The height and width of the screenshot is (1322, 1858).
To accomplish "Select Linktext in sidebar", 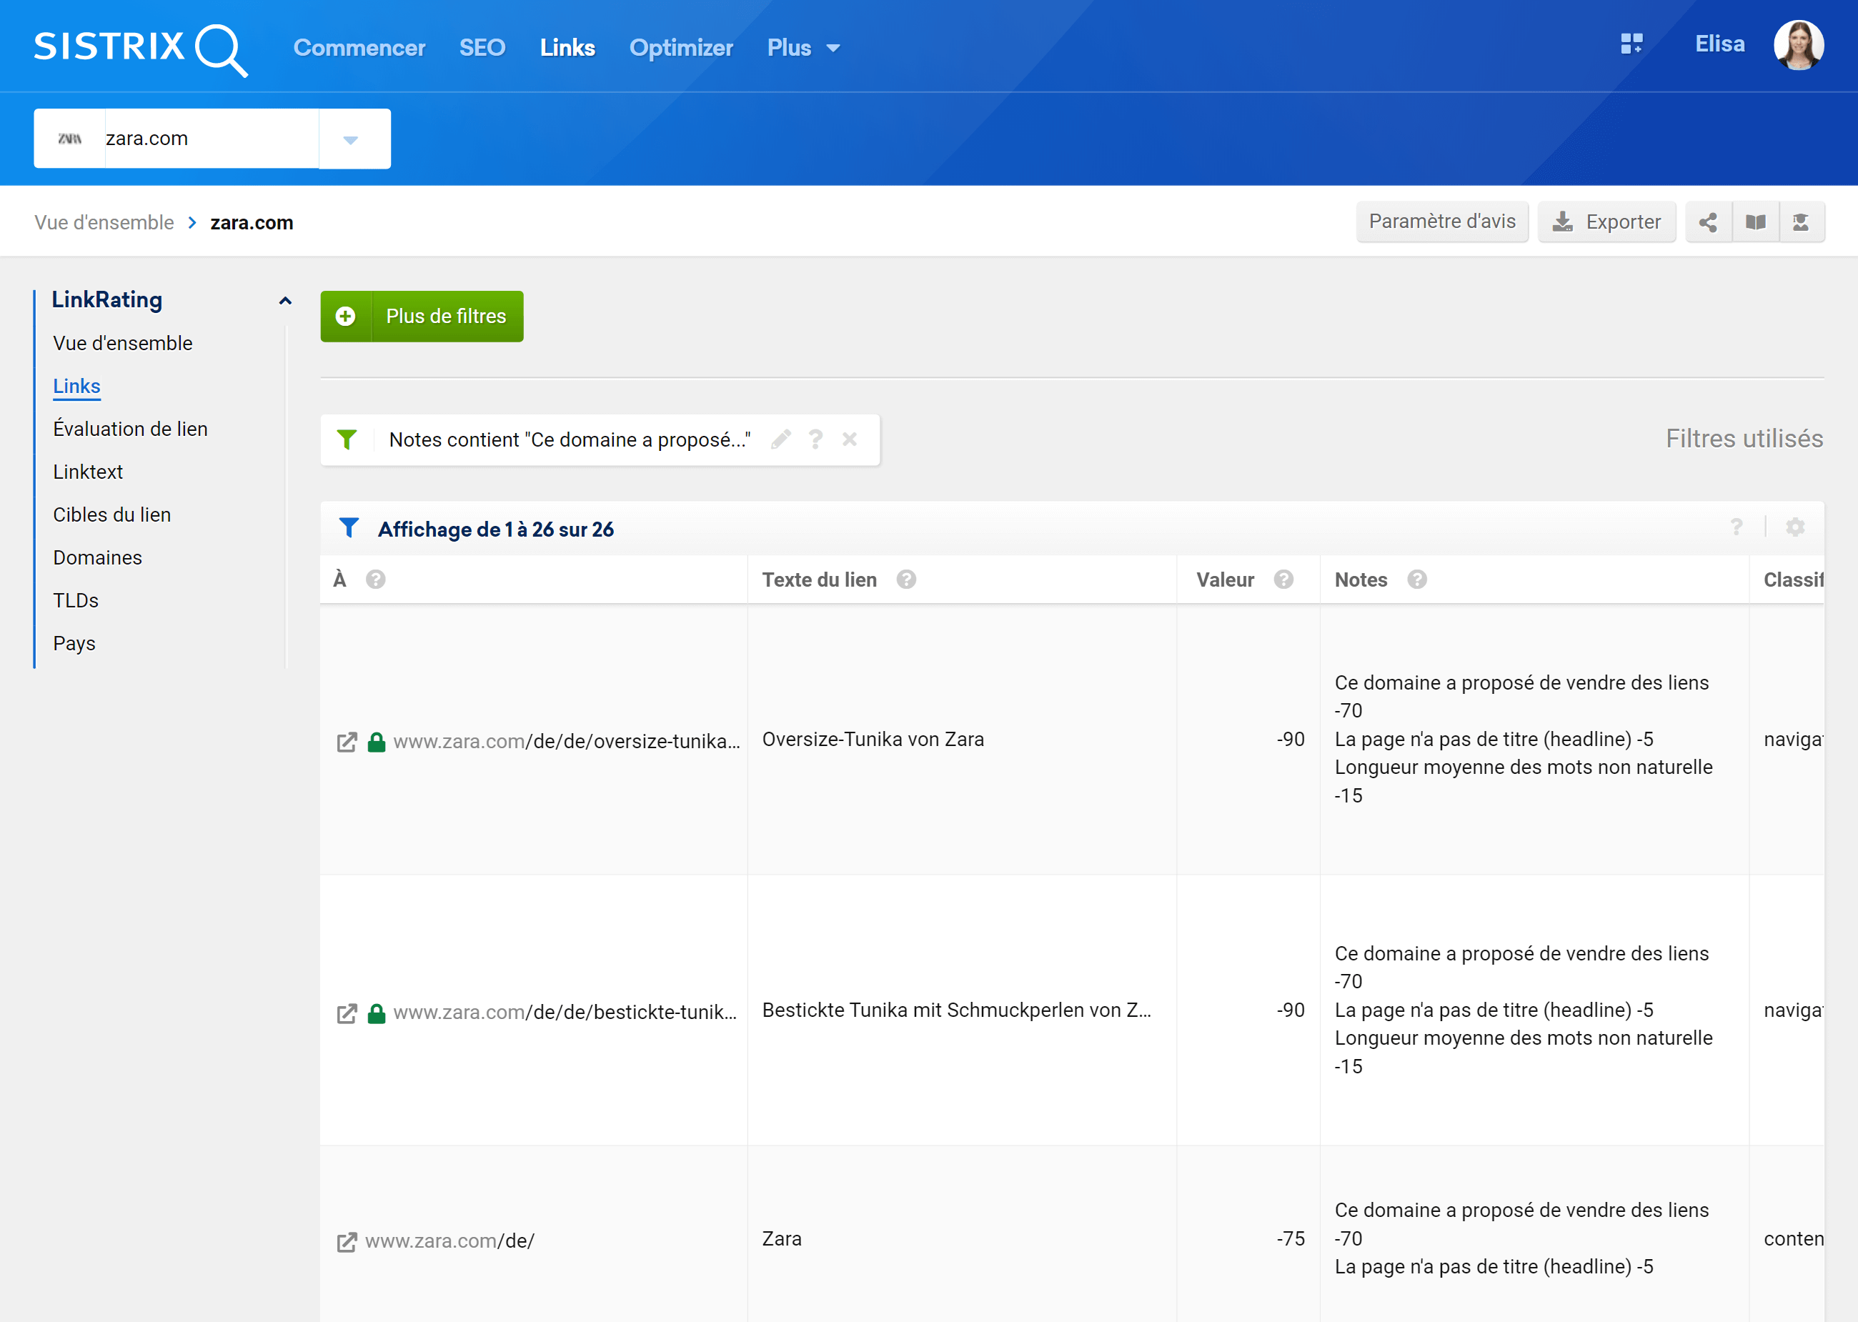I will point(88,472).
